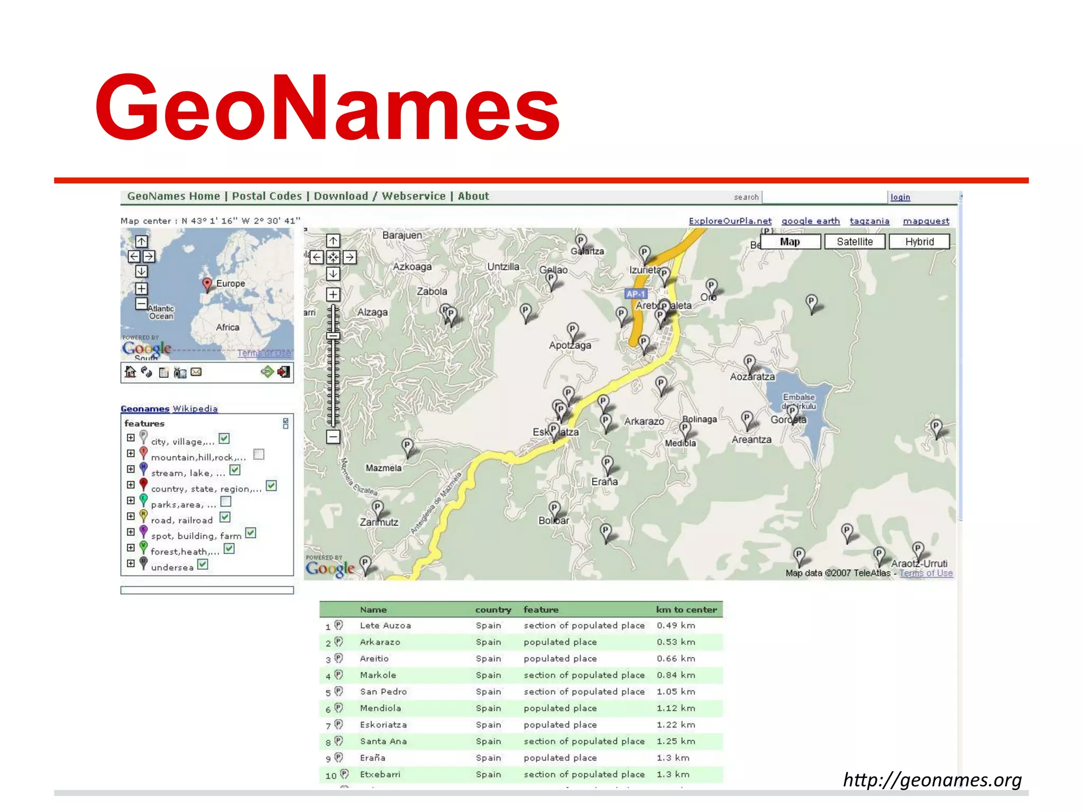Expand mountain, hill, rock feature group

pyautogui.click(x=131, y=454)
